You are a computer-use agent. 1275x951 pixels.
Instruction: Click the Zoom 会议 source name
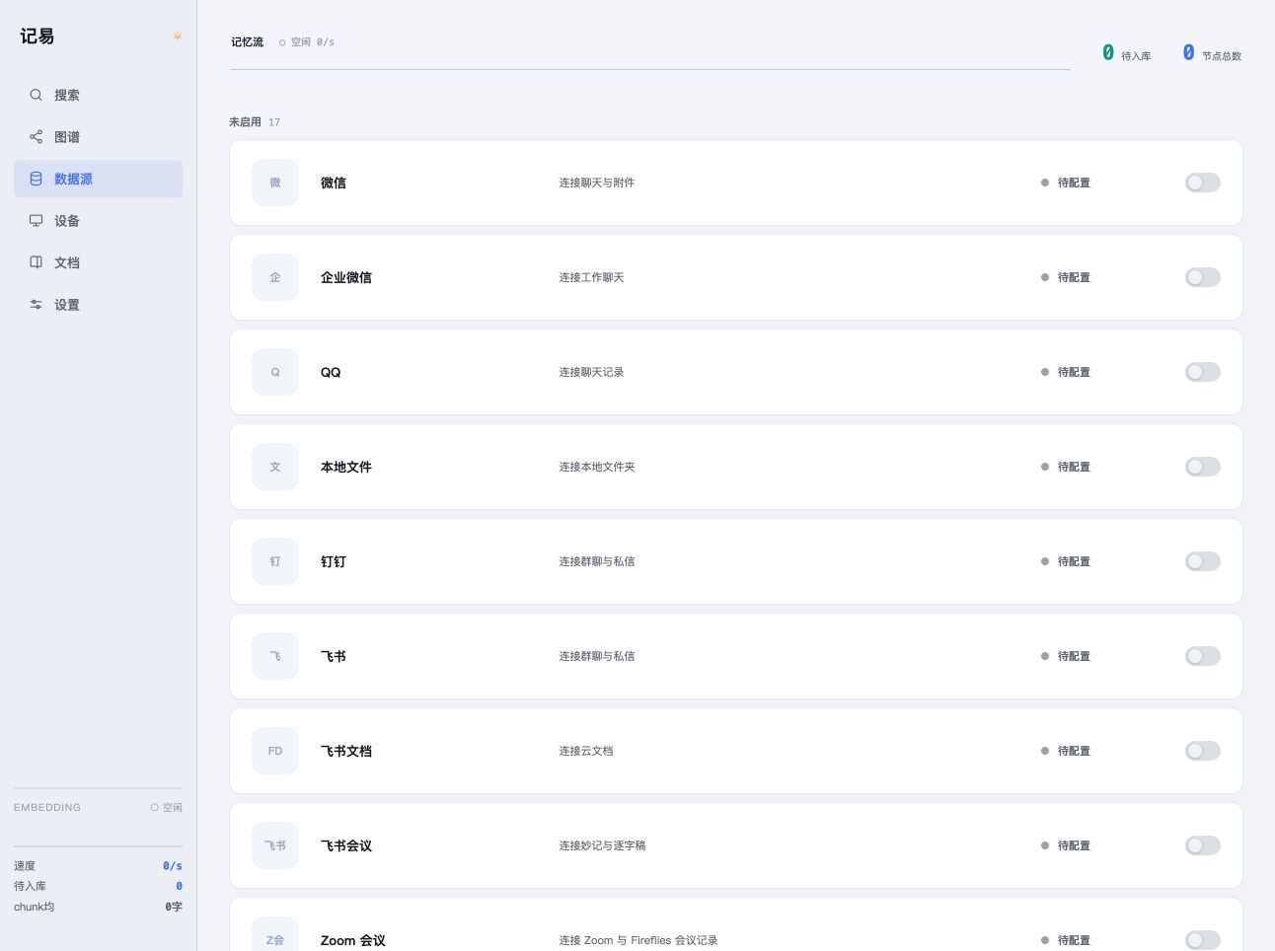point(353,940)
